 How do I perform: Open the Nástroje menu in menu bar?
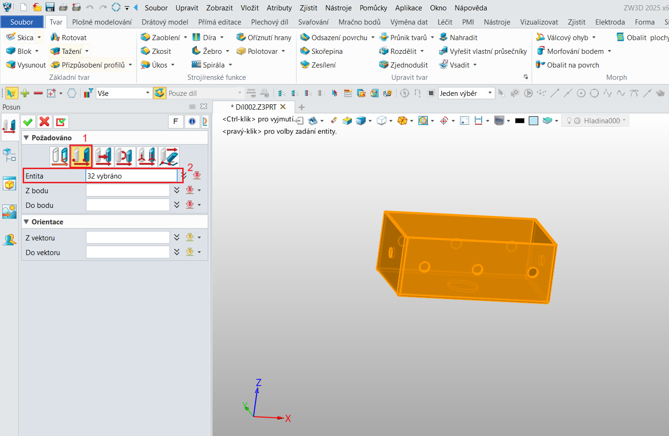339,8
